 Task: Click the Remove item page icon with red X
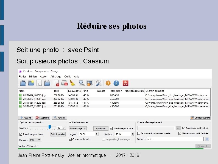point(56,83)
